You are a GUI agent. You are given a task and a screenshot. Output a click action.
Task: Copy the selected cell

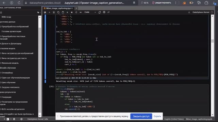coord(58,12)
